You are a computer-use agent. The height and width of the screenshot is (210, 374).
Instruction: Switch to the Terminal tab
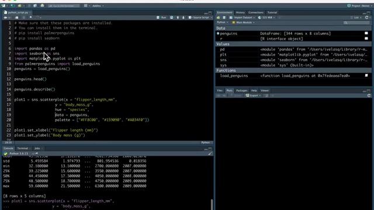[23, 148]
